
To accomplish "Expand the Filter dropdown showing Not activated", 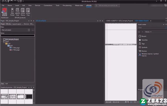I will pos(15,30).
